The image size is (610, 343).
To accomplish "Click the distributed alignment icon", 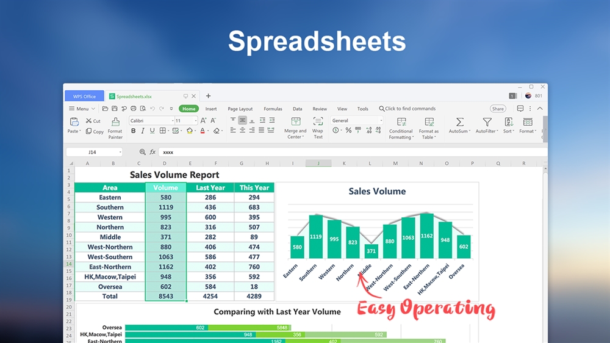I will tap(271, 131).
